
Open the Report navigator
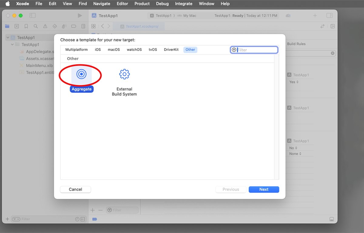point(83,26)
